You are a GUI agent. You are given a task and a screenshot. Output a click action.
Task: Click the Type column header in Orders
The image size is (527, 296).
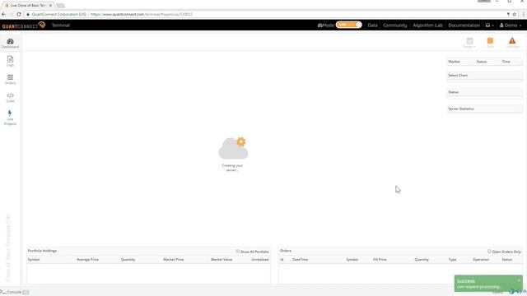(452, 260)
